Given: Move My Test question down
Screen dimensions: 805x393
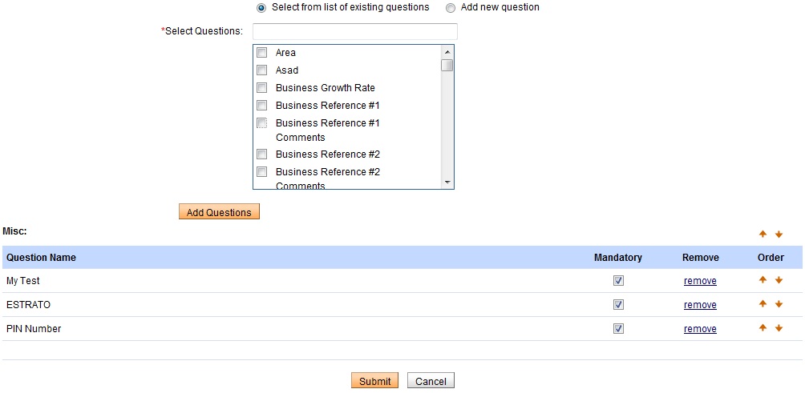Looking at the screenshot, I should (779, 280).
